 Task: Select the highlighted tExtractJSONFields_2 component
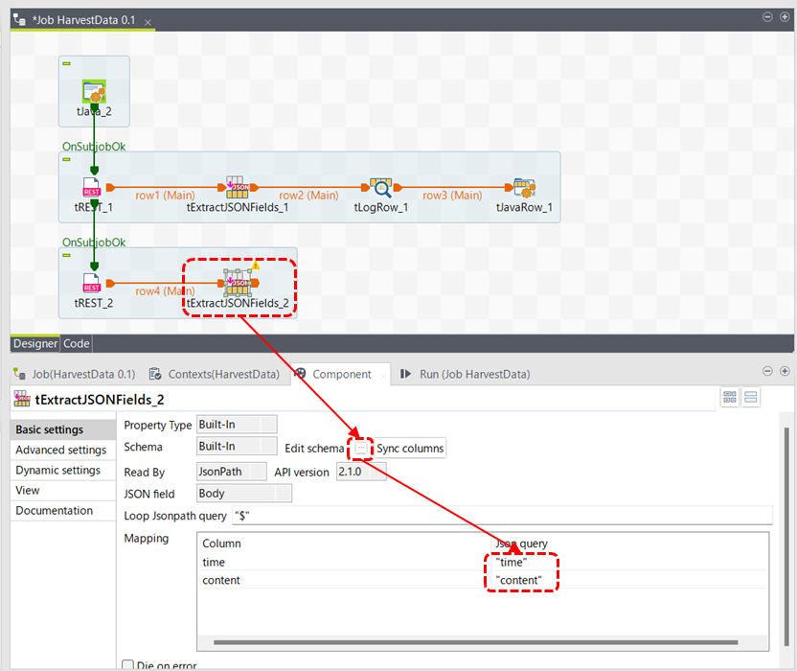(239, 281)
